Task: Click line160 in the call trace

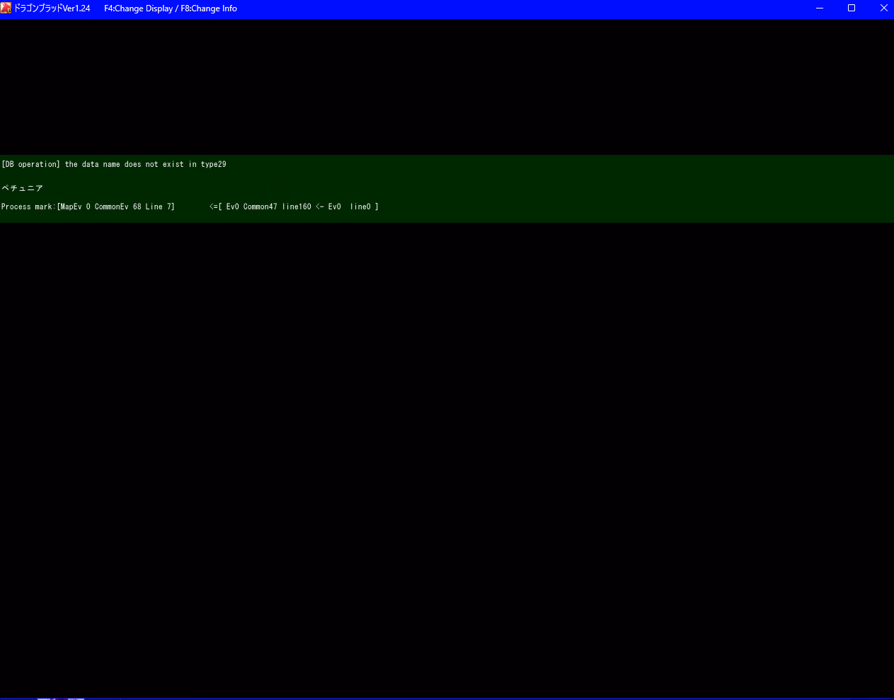Action: (297, 206)
